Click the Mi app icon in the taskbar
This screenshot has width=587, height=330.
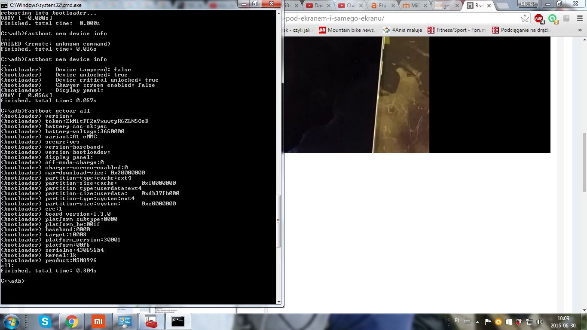point(98,321)
